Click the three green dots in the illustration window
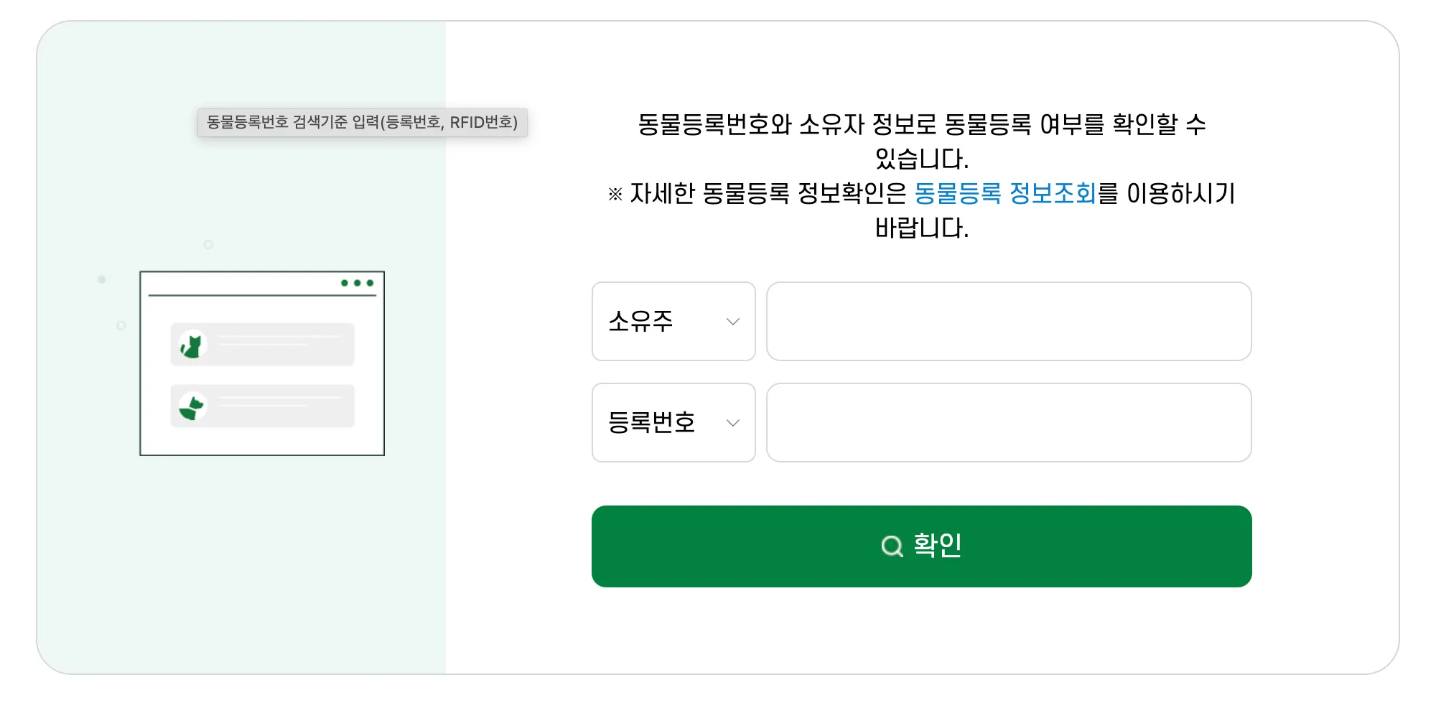The width and height of the screenshot is (1436, 708). pos(357,283)
